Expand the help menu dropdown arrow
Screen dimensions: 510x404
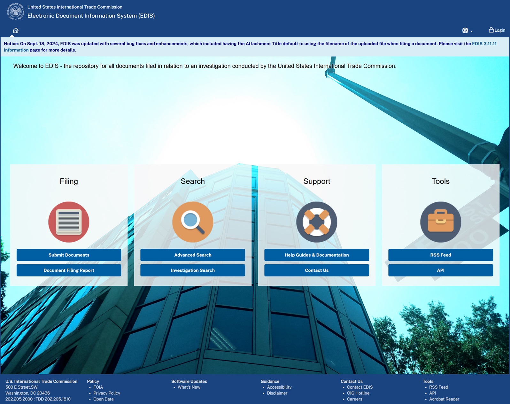coord(472,31)
